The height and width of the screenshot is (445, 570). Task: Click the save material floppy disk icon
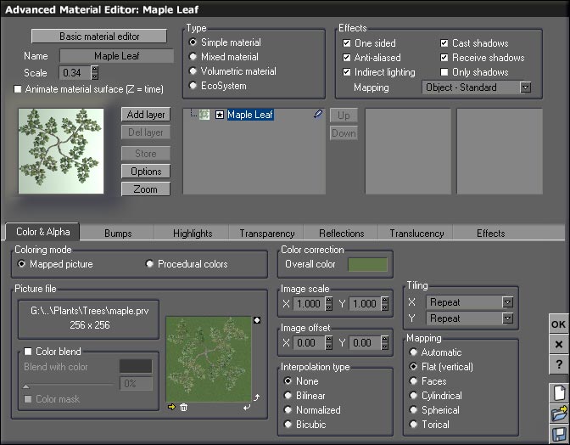[x=558, y=434]
